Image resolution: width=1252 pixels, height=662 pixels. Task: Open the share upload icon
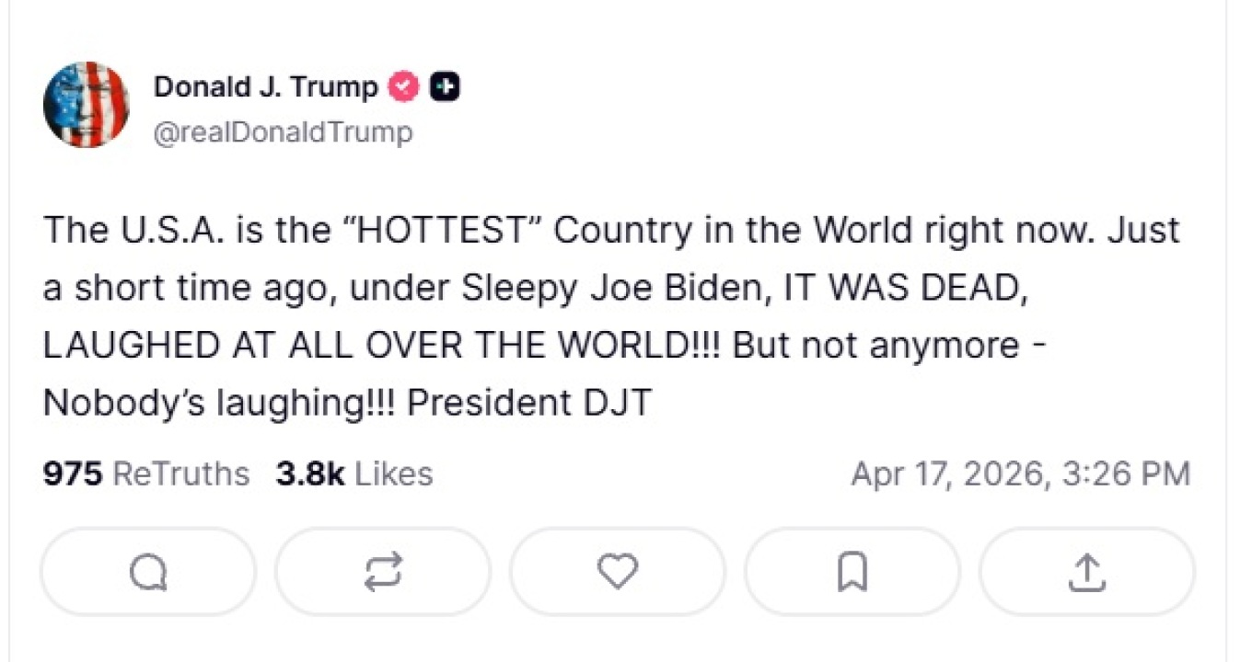pyautogui.click(x=1086, y=572)
